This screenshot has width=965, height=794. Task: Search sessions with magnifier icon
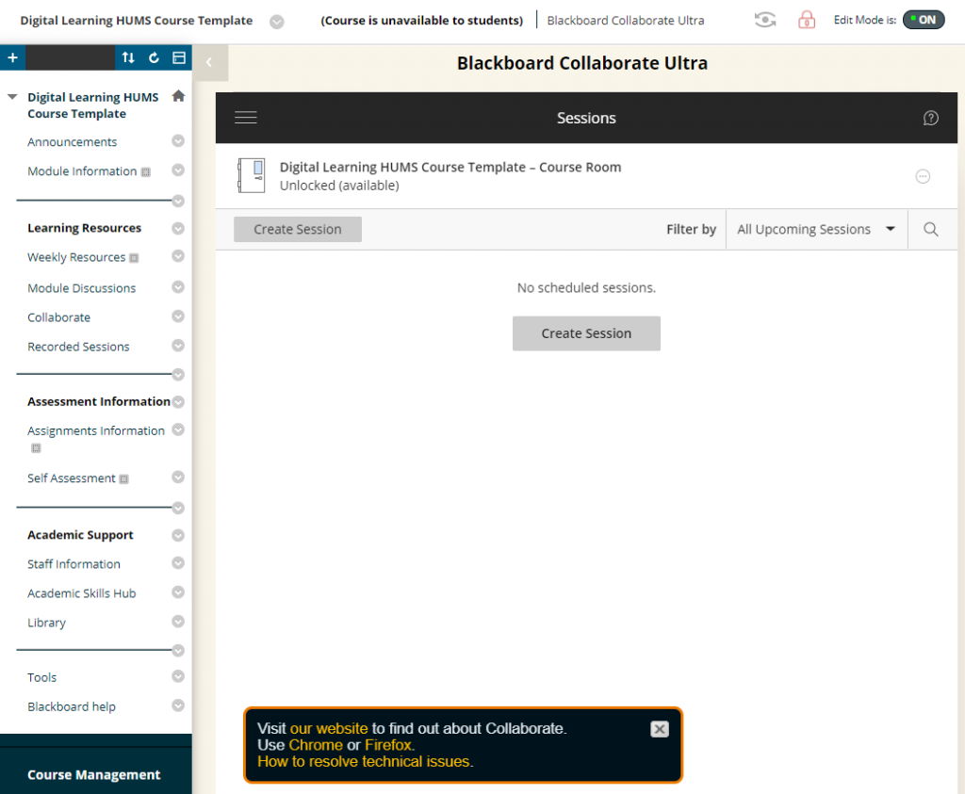coord(931,230)
